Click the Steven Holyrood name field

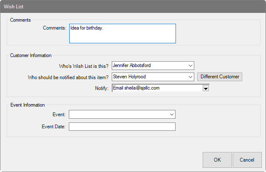tap(149, 77)
